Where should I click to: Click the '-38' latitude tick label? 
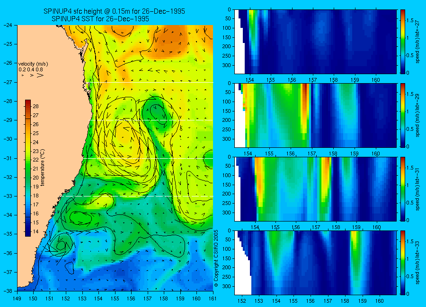(x=8, y=291)
